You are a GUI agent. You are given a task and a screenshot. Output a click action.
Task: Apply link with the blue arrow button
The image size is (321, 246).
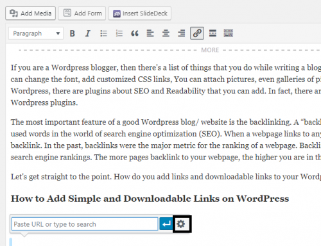coord(166,224)
